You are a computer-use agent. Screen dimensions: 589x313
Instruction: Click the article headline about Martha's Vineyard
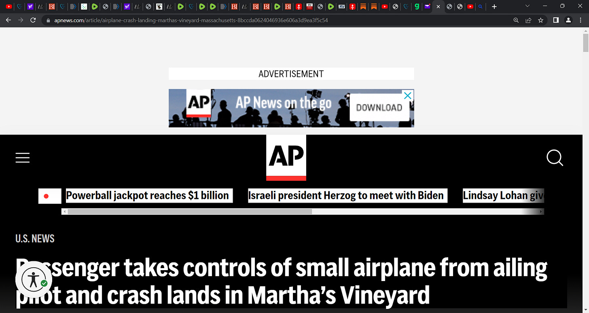tap(281, 281)
